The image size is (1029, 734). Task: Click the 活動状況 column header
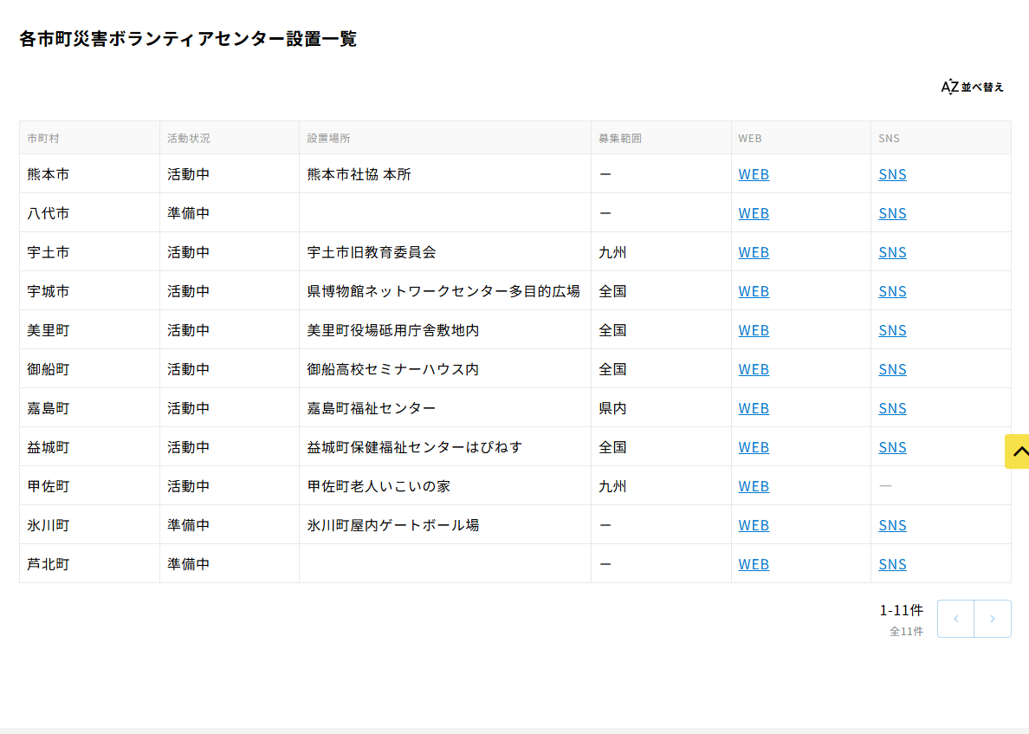(229, 138)
